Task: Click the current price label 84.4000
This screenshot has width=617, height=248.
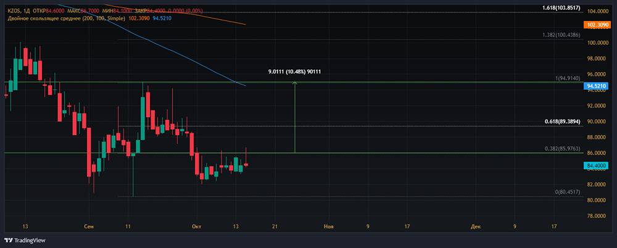Action: point(596,167)
